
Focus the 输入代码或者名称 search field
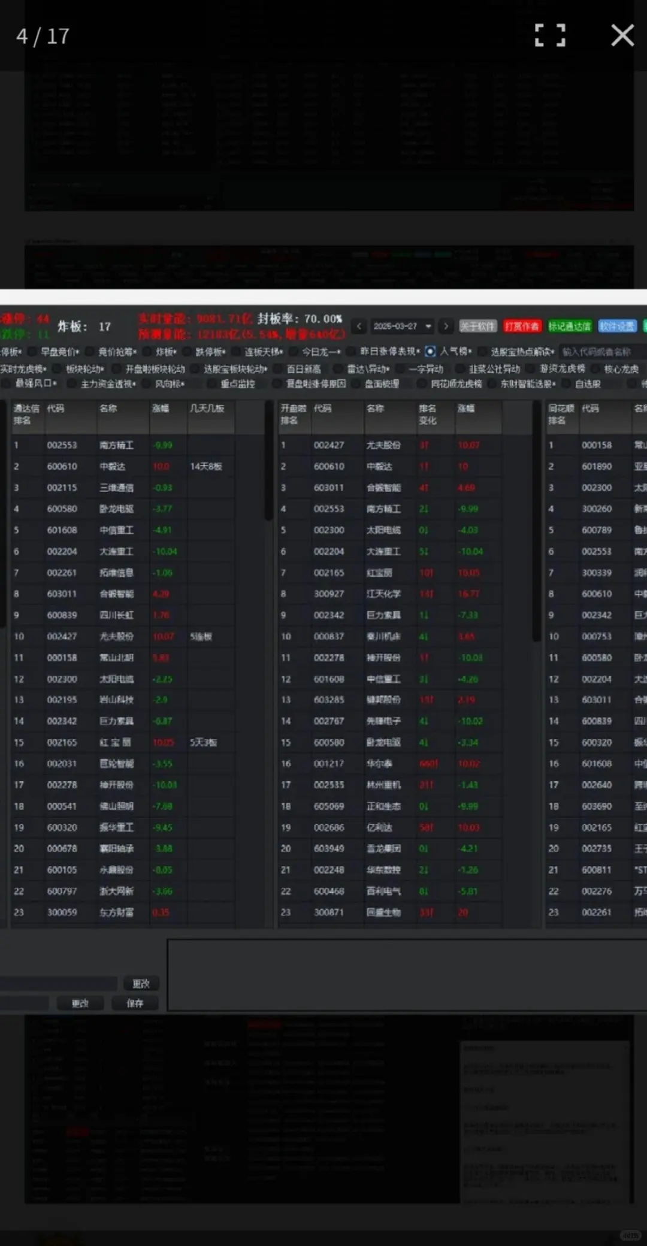(x=602, y=352)
